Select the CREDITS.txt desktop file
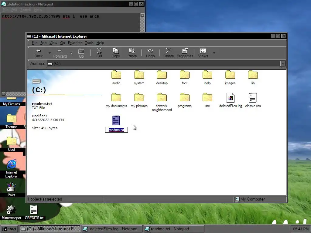The image size is (311, 233). tap(34, 212)
